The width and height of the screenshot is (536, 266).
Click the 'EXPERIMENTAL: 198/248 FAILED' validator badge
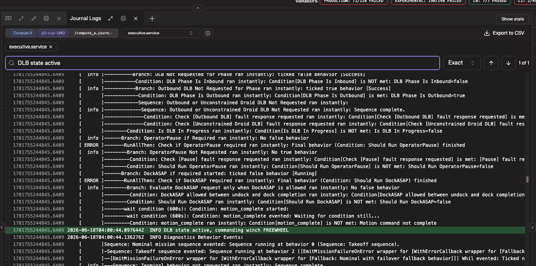click(428, 2)
